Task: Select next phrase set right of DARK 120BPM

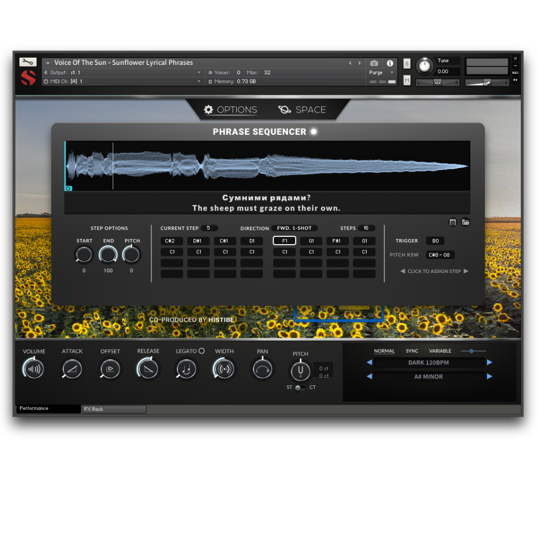Action: tap(490, 362)
